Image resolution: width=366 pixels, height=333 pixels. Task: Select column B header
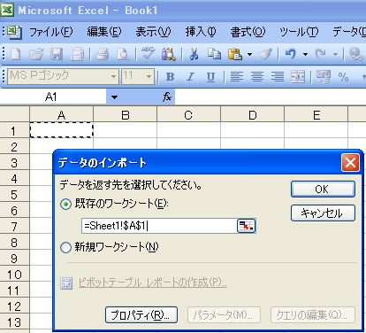(x=126, y=115)
